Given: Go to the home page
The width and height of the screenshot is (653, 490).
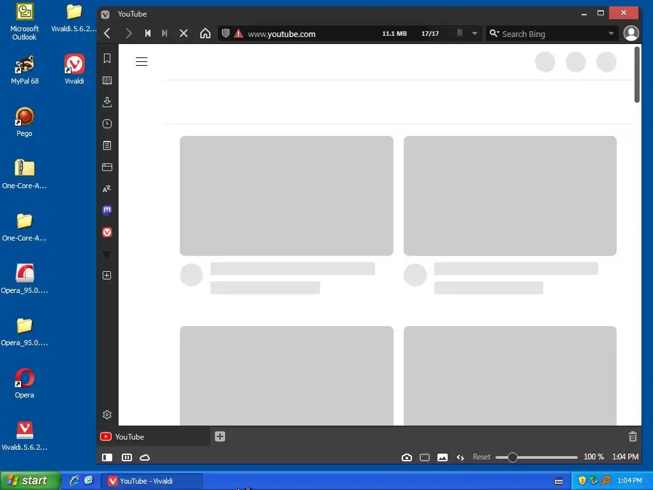Looking at the screenshot, I should 205,33.
